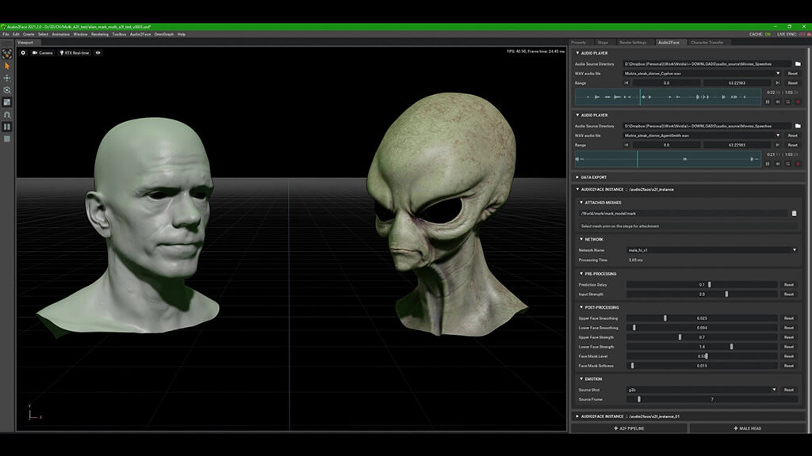Click the magnet snap icon in left toolbar
Image resolution: width=812 pixels, height=456 pixels.
point(7,115)
